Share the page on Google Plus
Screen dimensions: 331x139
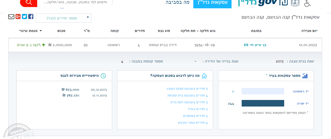click(x=18, y=17)
